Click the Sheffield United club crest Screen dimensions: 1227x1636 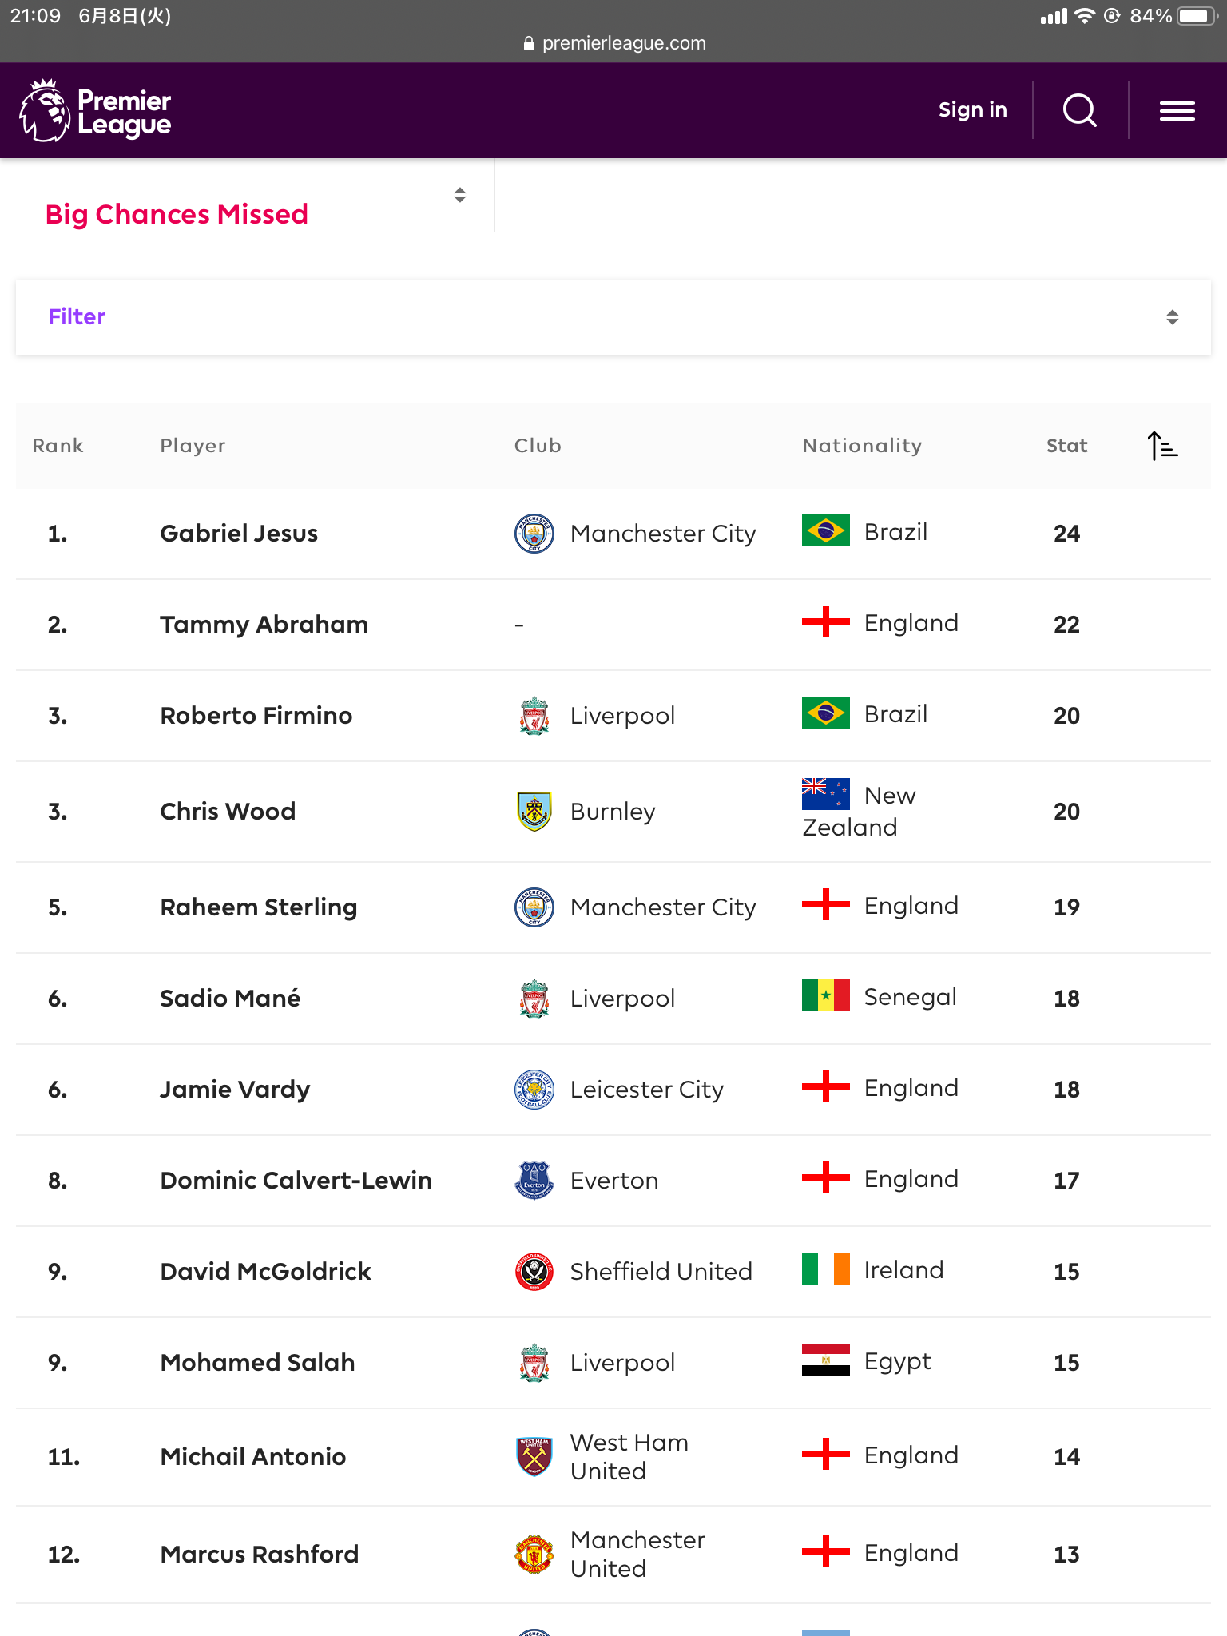point(534,1272)
